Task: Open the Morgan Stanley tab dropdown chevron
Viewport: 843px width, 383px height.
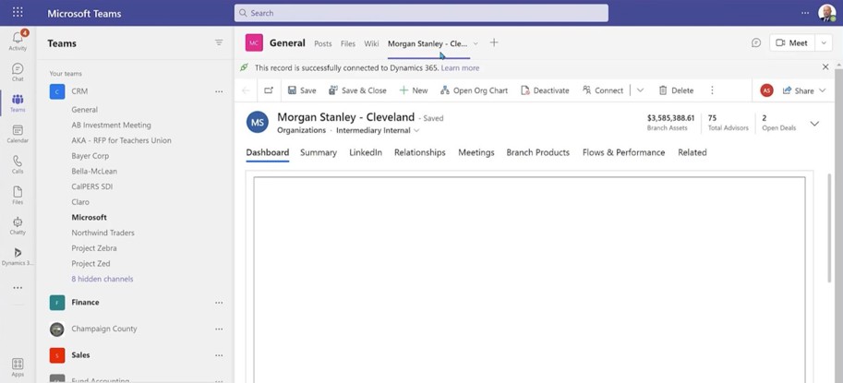Action: [x=476, y=43]
